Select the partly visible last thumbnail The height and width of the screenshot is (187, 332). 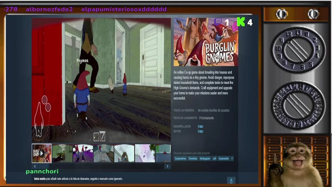[163, 153]
